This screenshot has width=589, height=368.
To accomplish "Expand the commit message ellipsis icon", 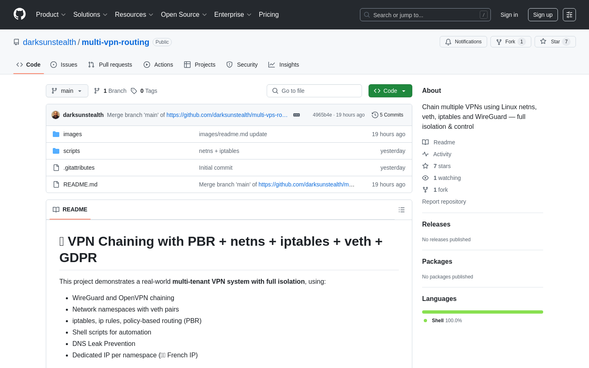I will tap(297, 115).
